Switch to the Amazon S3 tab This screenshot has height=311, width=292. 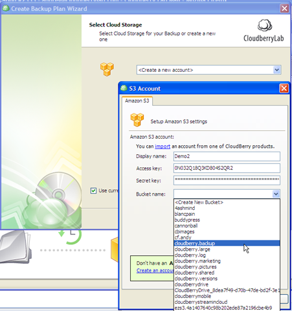137,101
